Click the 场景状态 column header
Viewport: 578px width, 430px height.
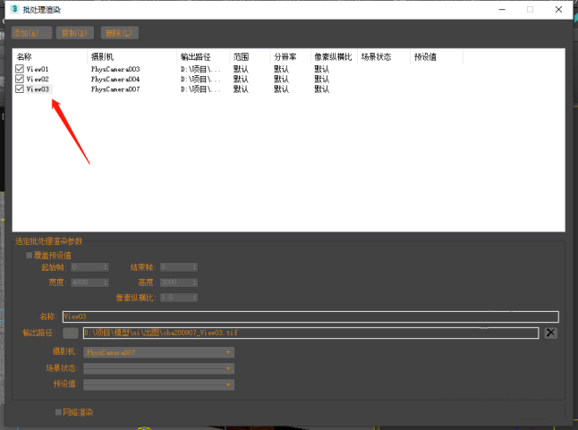[x=384, y=56]
